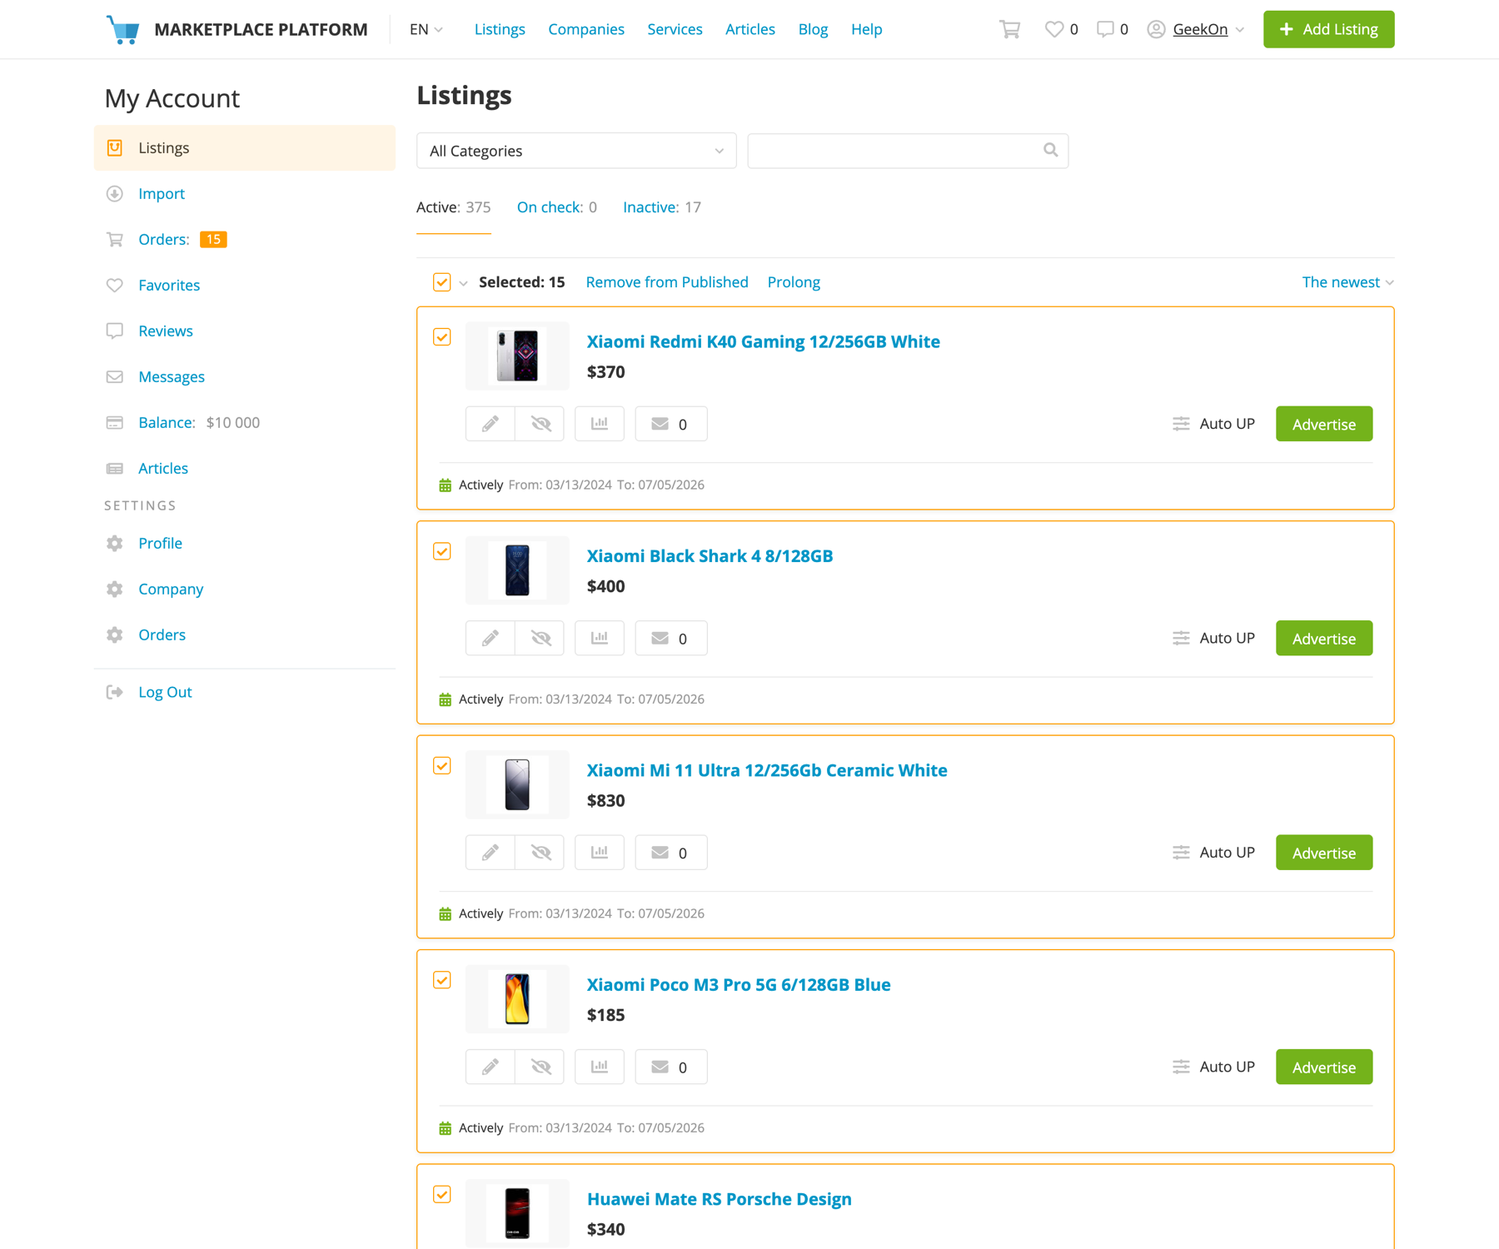The image size is (1499, 1249).
Task: Hide Xiaomi Mi 11 Ultra listing
Action: [x=540, y=853]
